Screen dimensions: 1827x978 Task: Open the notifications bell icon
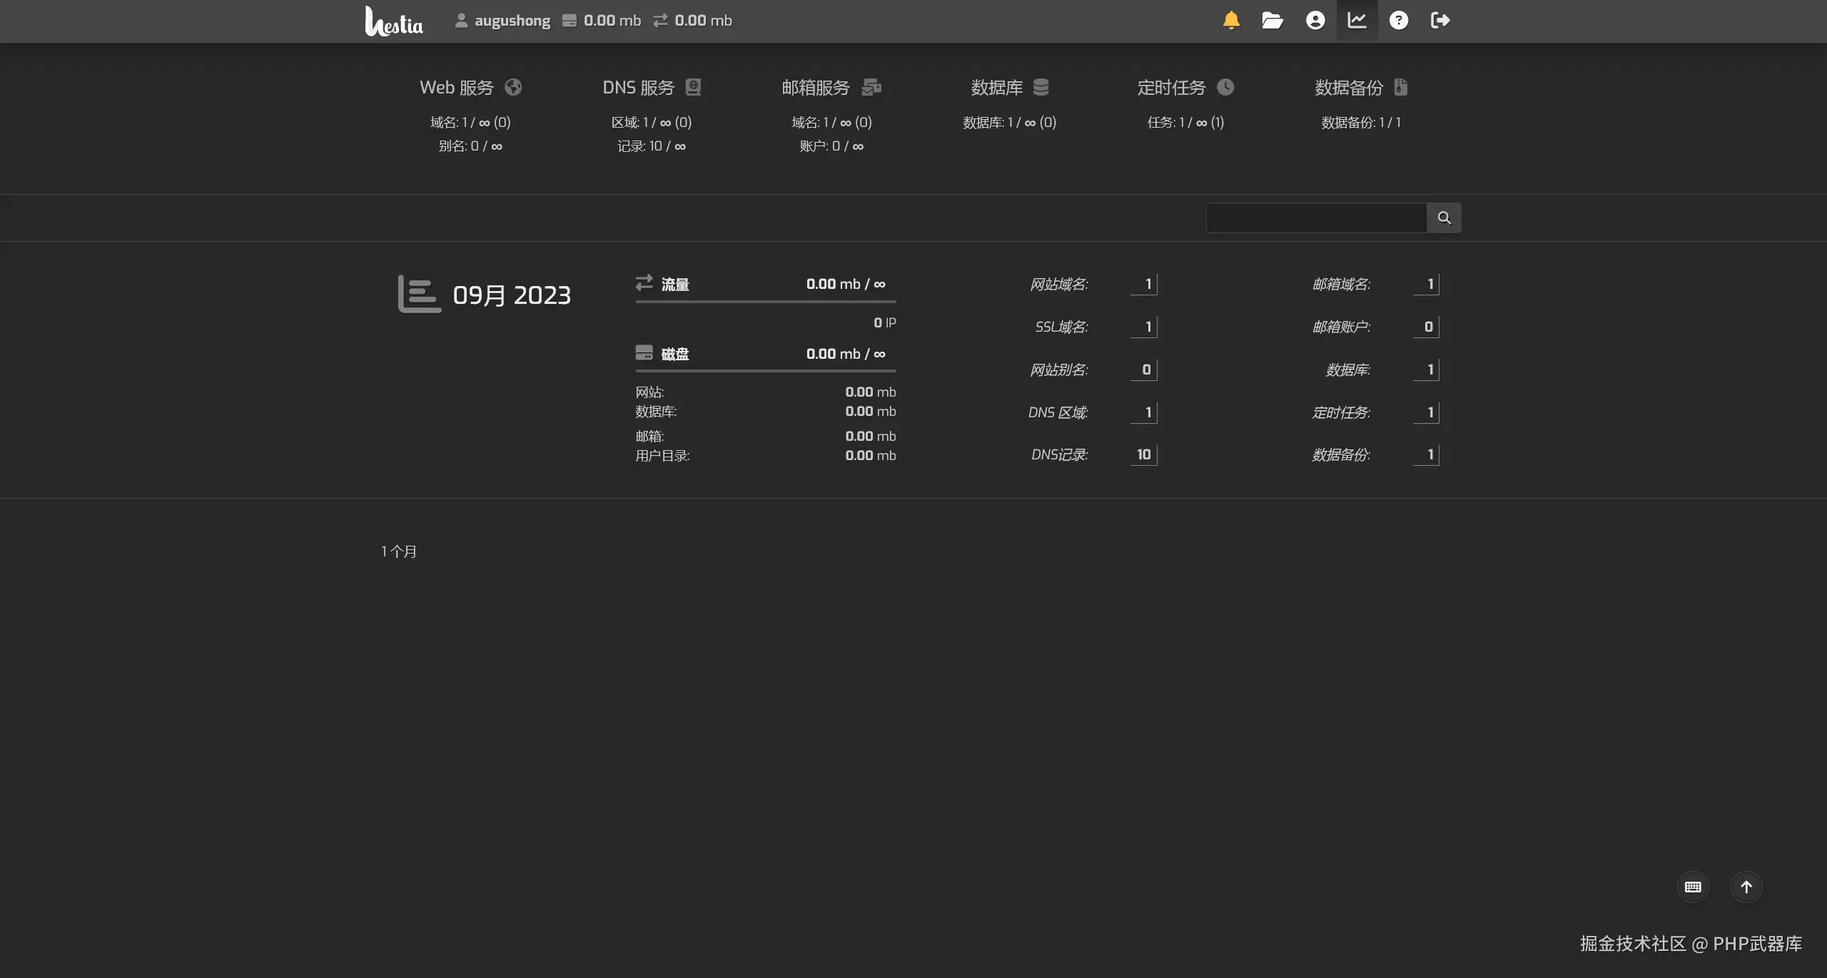click(x=1231, y=21)
